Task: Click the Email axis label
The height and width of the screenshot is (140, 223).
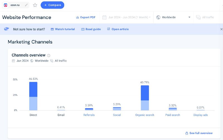Action: pos(61,115)
